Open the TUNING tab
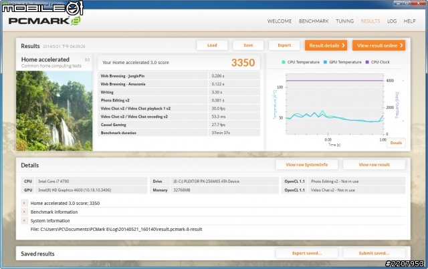This screenshot has width=428, height=269. tap(344, 21)
